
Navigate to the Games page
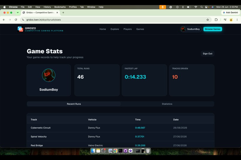coord(140,29)
